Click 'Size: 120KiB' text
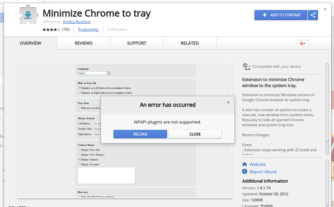The height and width of the screenshot is (207, 334). point(252,200)
